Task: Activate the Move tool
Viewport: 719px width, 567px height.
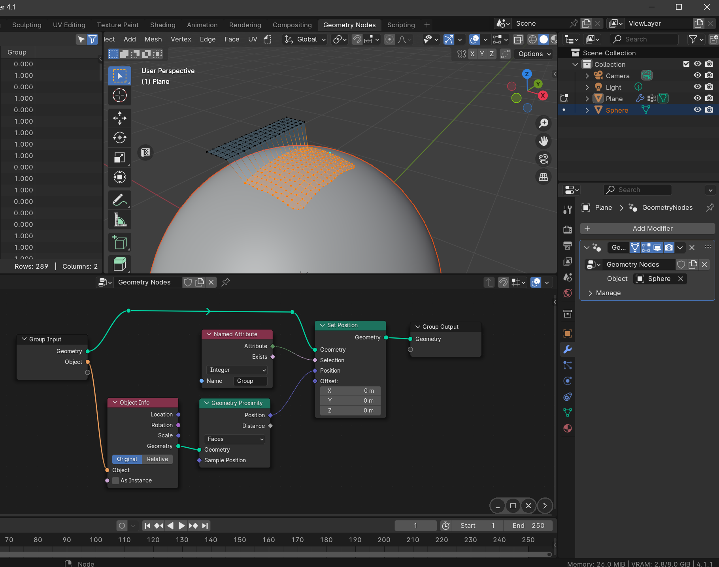Action: [x=120, y=118]
